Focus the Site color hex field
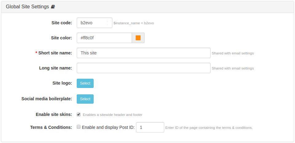This screenshot has height=143, width=295. pyautogui.click(x=104, y=38)
